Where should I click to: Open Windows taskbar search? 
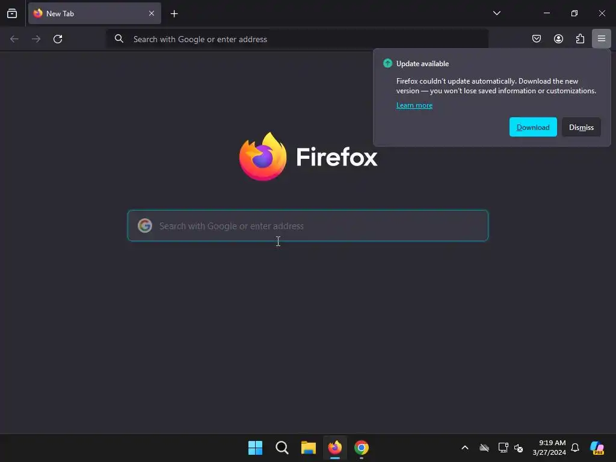click(282, 448)
